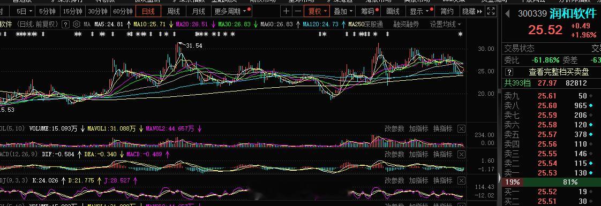The width and height of the screenshot is (601, 206).
Task: Select the 30分钟 period tab
Action: click(97, 11)
